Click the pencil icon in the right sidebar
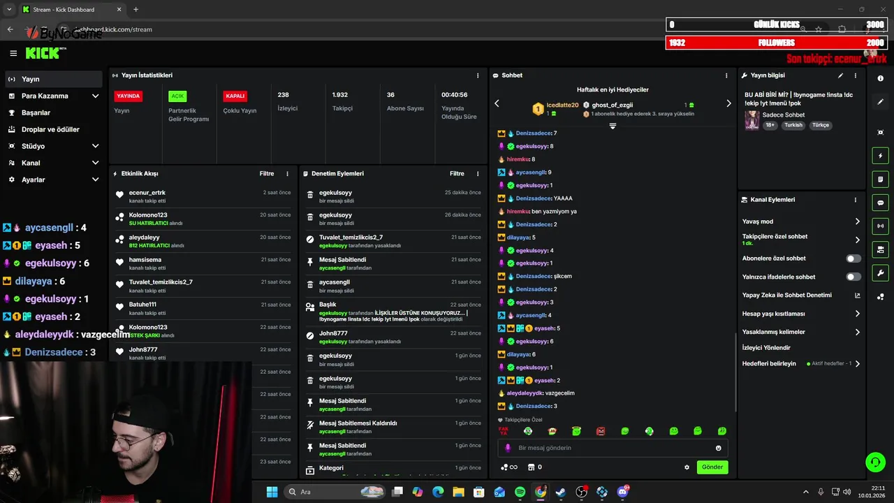The width and height of the screenshot is (894, 503). tap(881, 102)
